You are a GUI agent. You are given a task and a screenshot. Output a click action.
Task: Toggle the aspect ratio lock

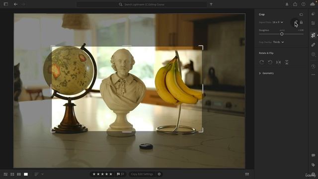click(x=302, y=22)
